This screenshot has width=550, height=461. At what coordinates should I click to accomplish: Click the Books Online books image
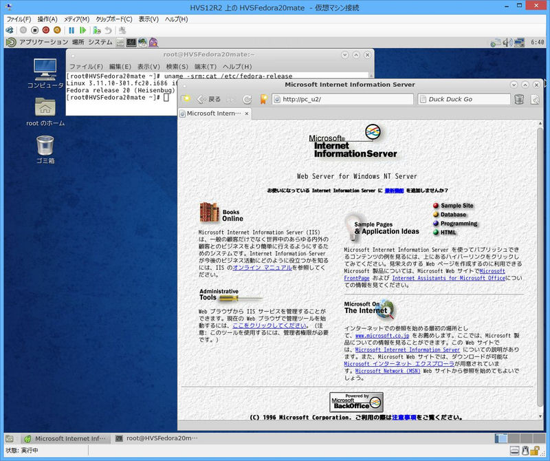point(210,212)
